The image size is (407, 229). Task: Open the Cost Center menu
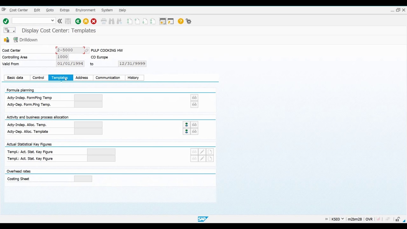pyautogui.click(x=19, y=10)
